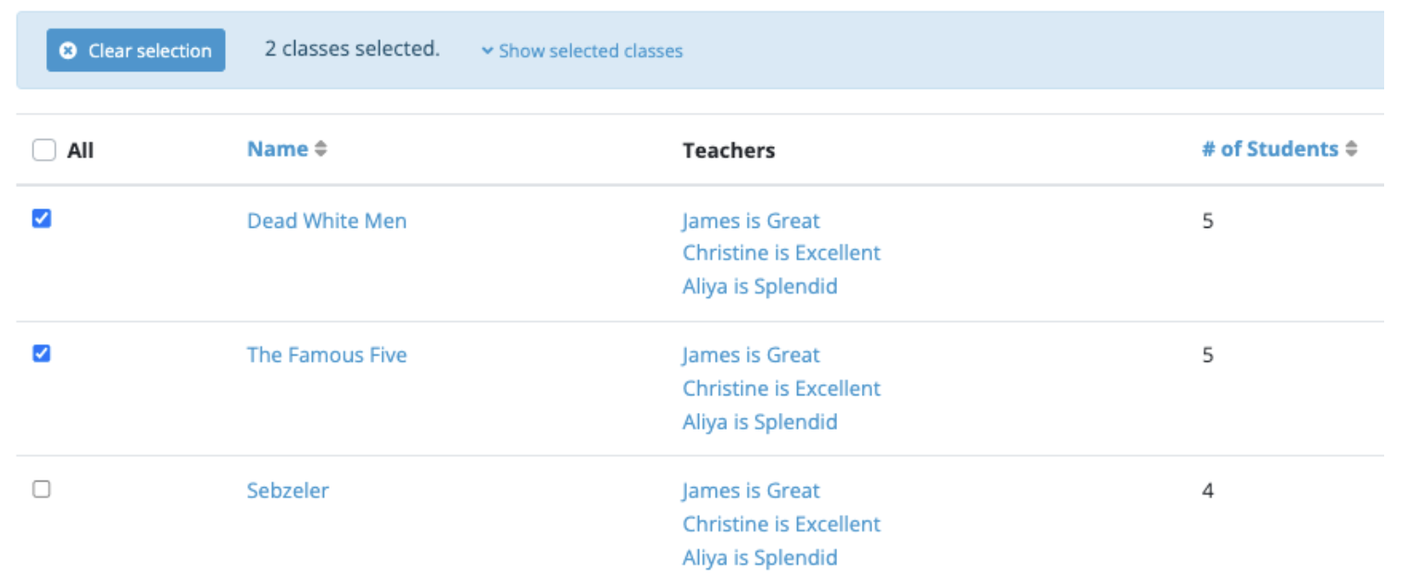Open James is Great under Dead White Men
This screenshot has height=587, width=1411.
pyautogui.click(x=751, y=221)
